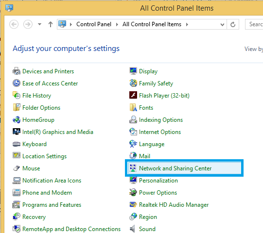Image resolution: width=263 pixels, height=233 pixels.
Task: Open the Keyboard icon
Action: tap(17, 144)
